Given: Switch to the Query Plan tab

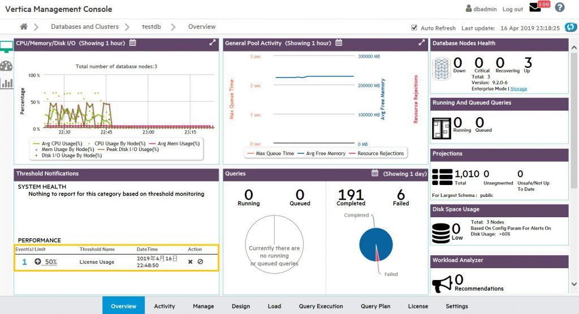Looking at the screenshot, I should click(375, 306).
